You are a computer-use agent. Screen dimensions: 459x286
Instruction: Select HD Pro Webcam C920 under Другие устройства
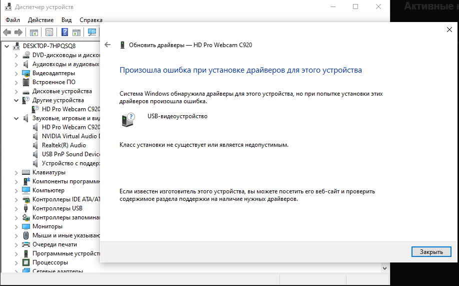(x=71, y=109)
